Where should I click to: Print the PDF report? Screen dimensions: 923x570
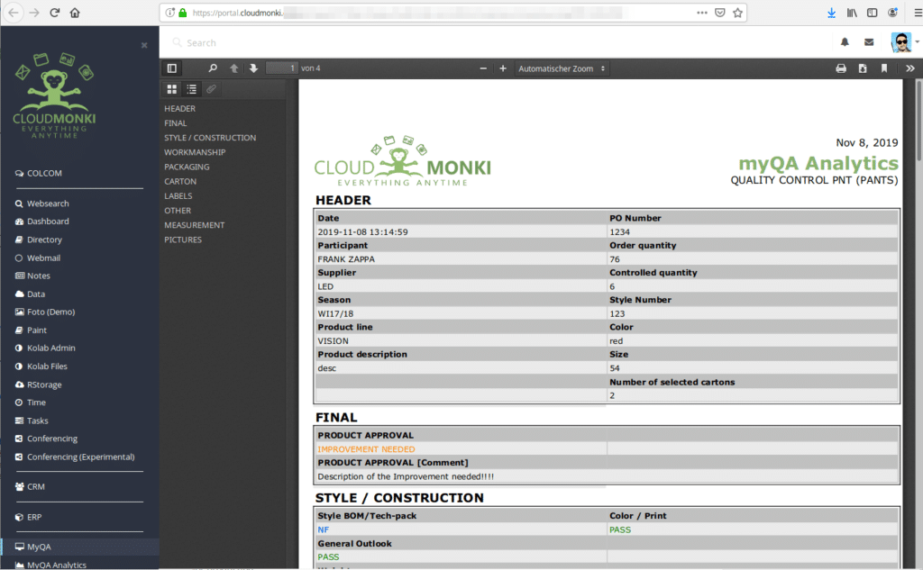tap(841, 68)
